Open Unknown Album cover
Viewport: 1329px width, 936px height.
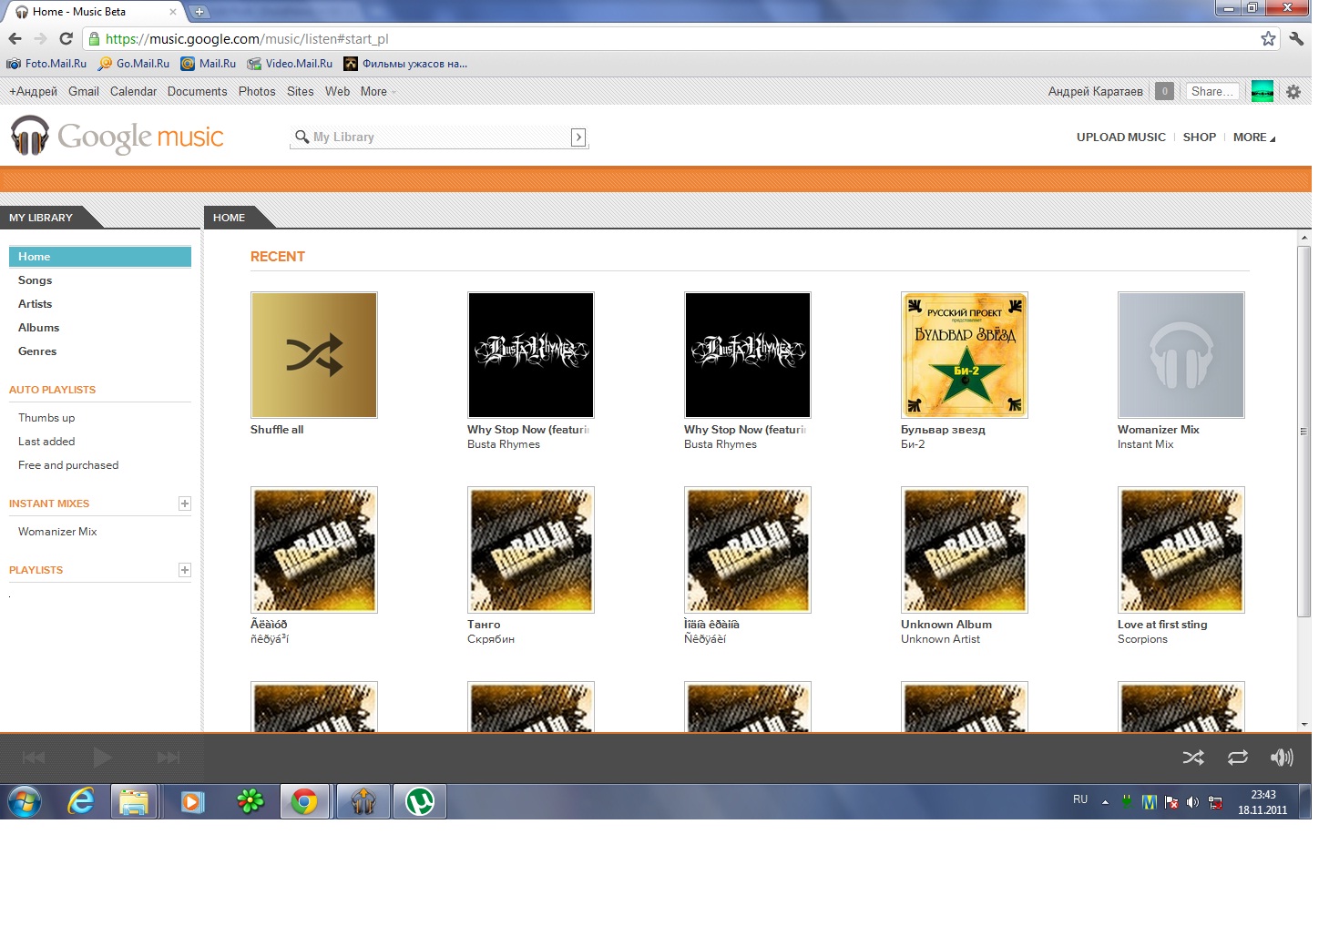pyautogui.click(x=965, y=550)
